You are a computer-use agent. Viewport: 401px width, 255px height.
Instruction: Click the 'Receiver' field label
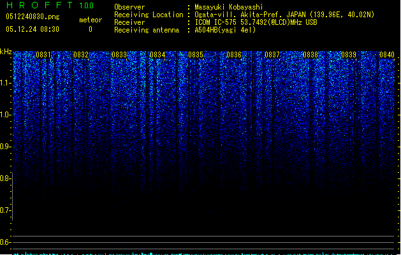pos(129,22)
